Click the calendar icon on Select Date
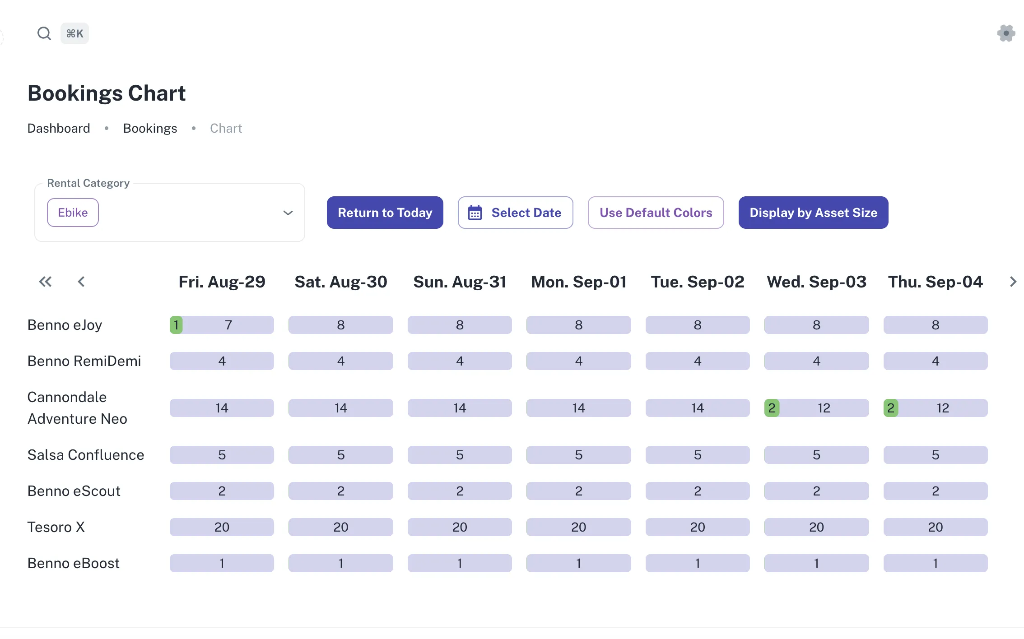This screenshot has width=1024, height=639. pyautogui.click(x=475, y=213)
